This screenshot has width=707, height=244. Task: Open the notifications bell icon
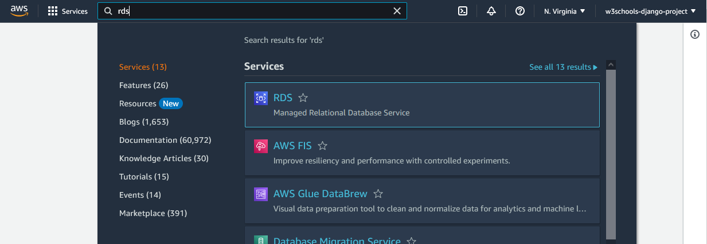click(491, 11)
